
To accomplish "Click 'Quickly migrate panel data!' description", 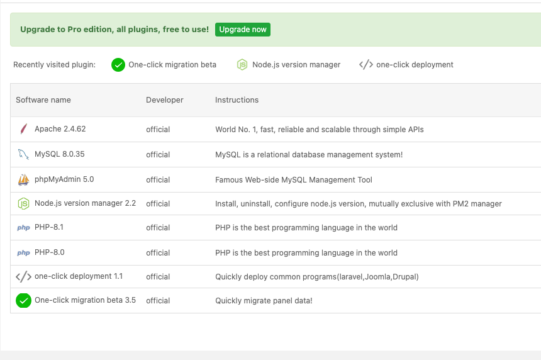I will coord(264,301).
